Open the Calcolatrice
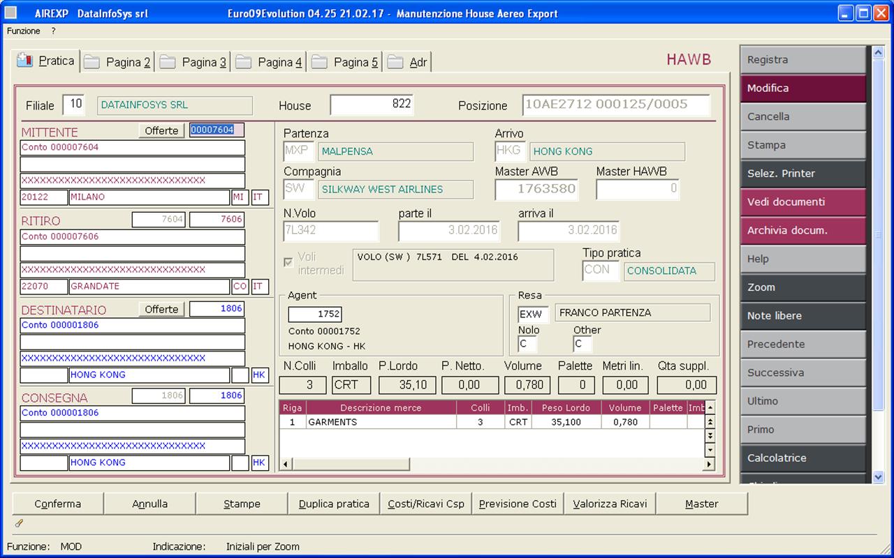This screenshot has height=558, width=894. [x=803, y=458]
